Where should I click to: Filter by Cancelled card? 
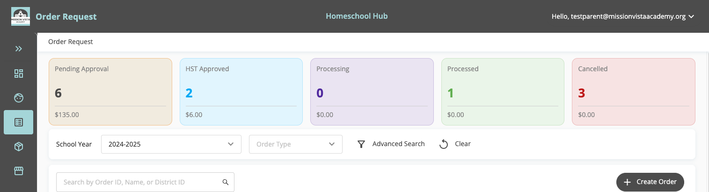[634, 92]
